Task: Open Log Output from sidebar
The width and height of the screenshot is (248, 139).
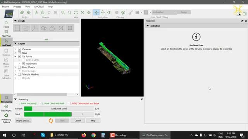Action: click(6, 108)
